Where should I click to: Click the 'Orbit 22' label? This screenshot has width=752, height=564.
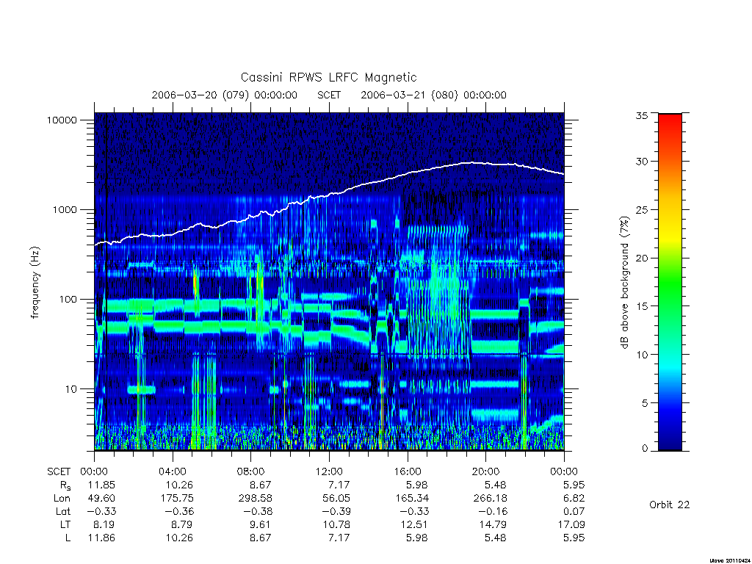click(670, 505)
